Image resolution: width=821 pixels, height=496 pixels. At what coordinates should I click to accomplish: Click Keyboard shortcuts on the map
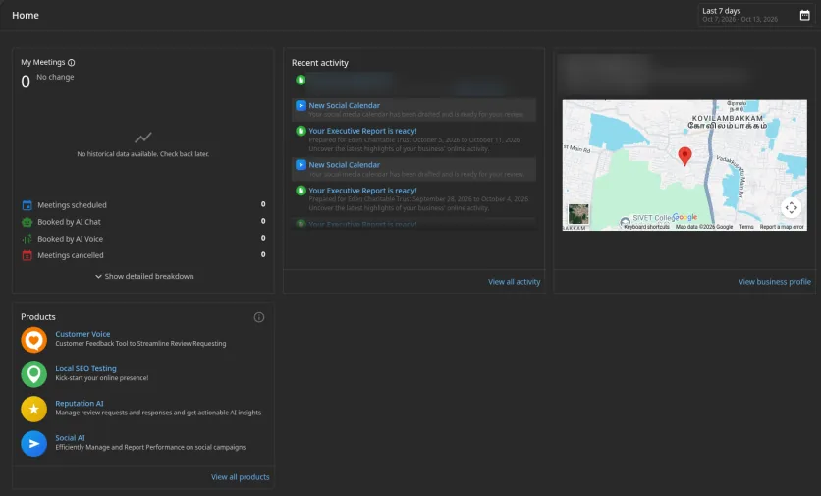[646, 227]
